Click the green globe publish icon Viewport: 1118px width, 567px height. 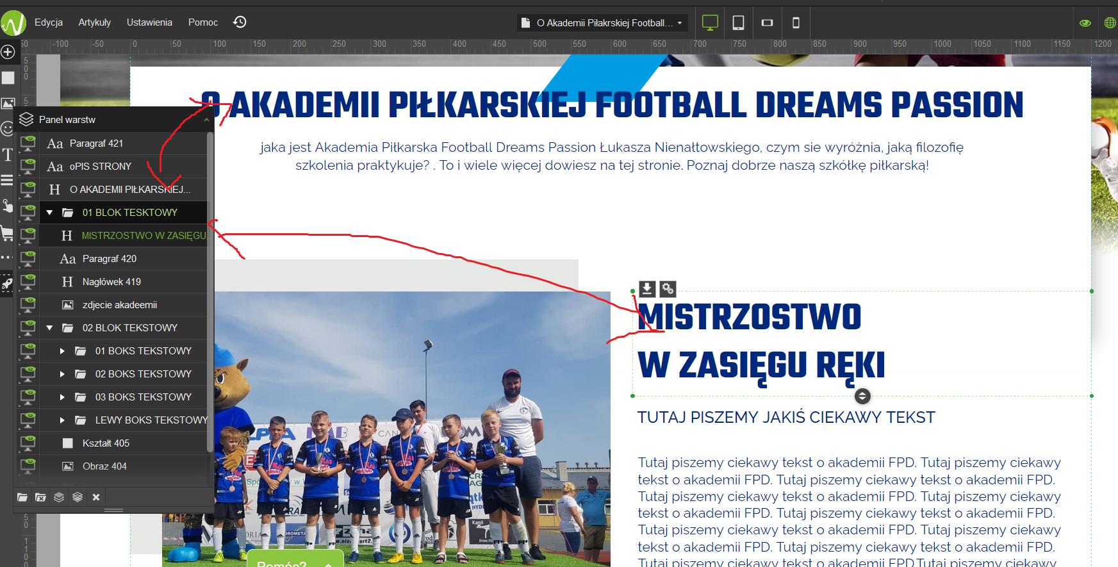[1110, 23]
